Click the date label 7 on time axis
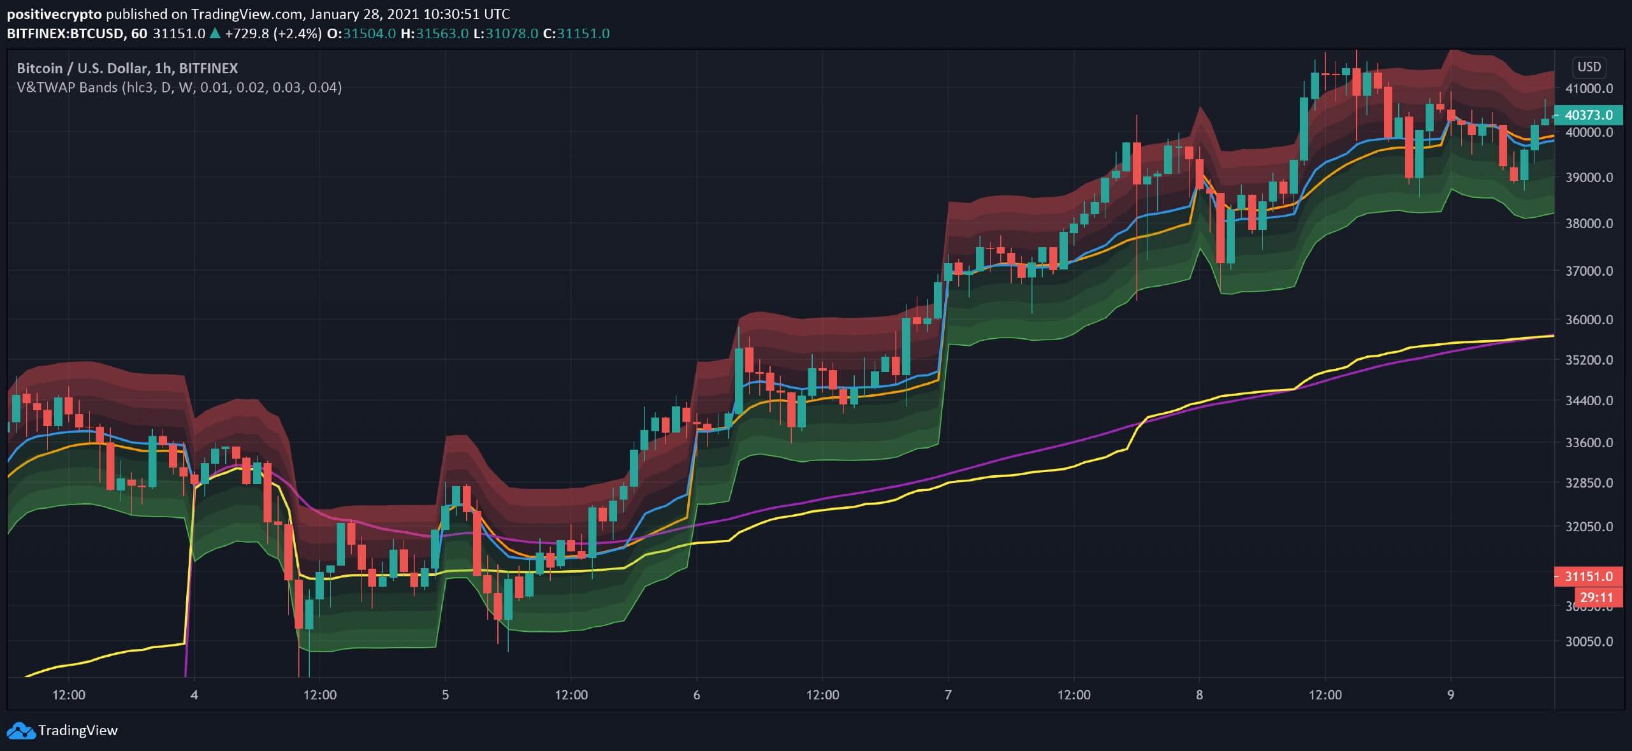The width and height of the screenshot is (1632, 751). [x=948, y=695]
